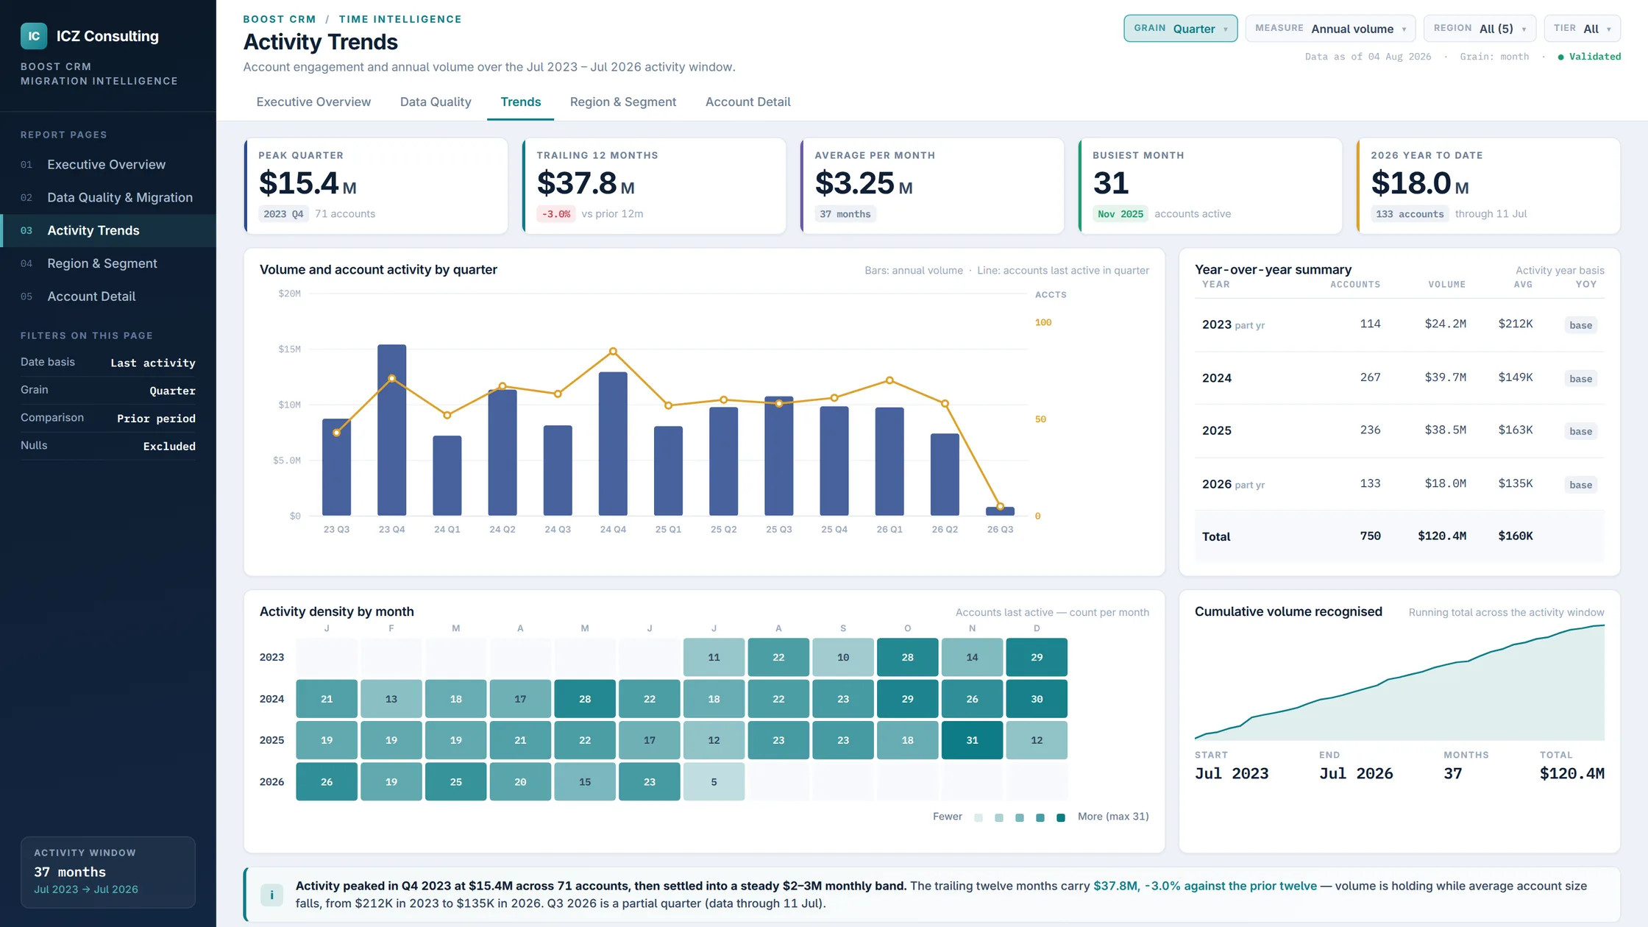Viewport: 1648px width, 927px height.
Task: Click the 23 Q4 bar in the chart
Action: point(391,430)
